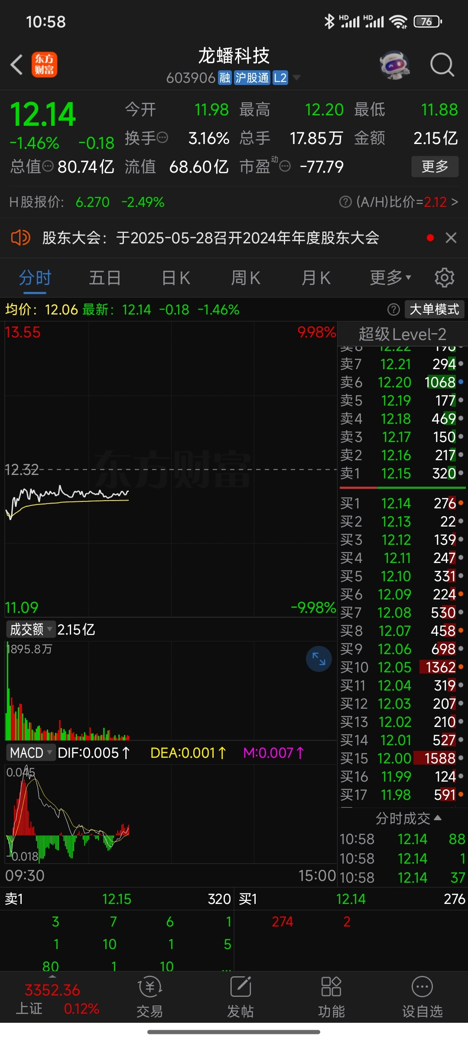
Task: Tap the intraday price line chart
Action: (171, 469)
